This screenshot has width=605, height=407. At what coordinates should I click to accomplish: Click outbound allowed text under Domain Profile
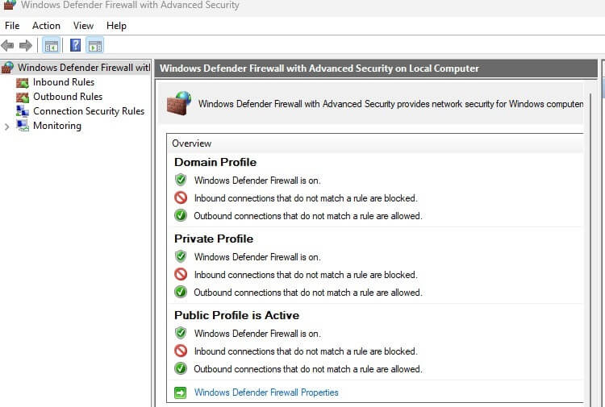pos(308,216)
